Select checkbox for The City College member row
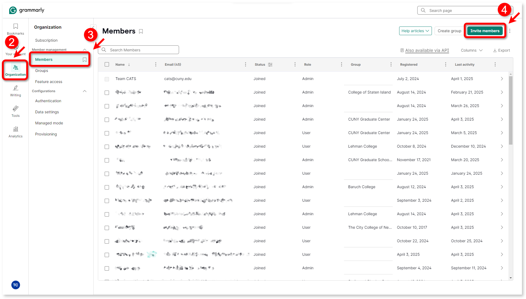 [x=107, y=228]
